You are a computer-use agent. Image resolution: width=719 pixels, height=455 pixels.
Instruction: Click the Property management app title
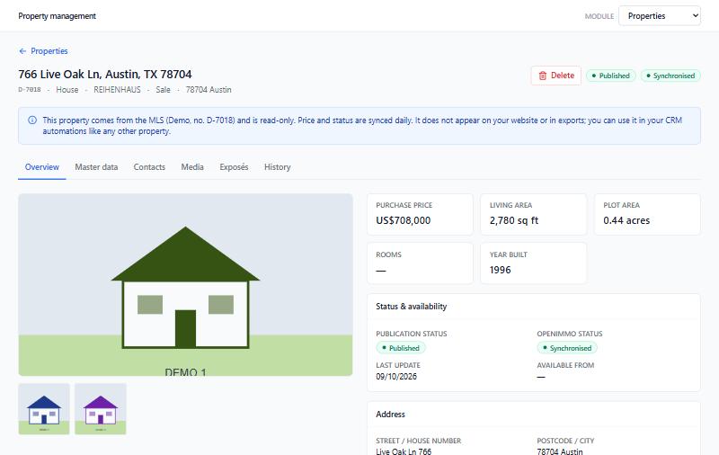(x=57, y=16)
